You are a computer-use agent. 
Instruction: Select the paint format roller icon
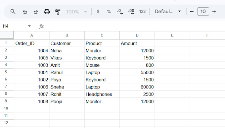[58, 12]
